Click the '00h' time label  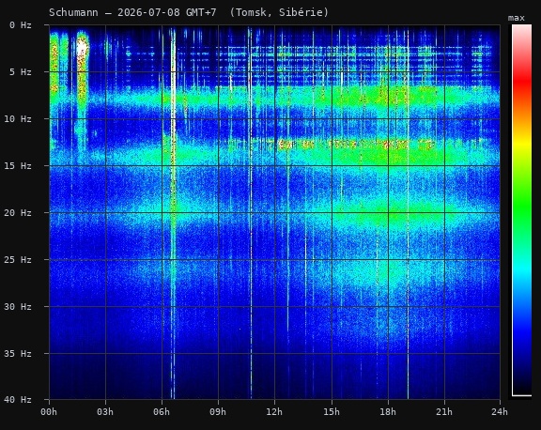click(49, 412)
